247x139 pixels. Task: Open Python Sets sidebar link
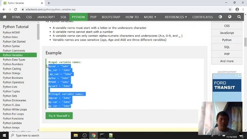(10, 96)
